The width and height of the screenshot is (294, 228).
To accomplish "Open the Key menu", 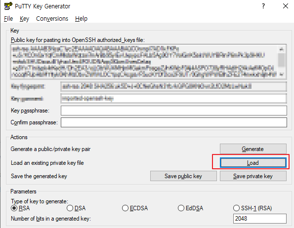I will pos(24,19).
